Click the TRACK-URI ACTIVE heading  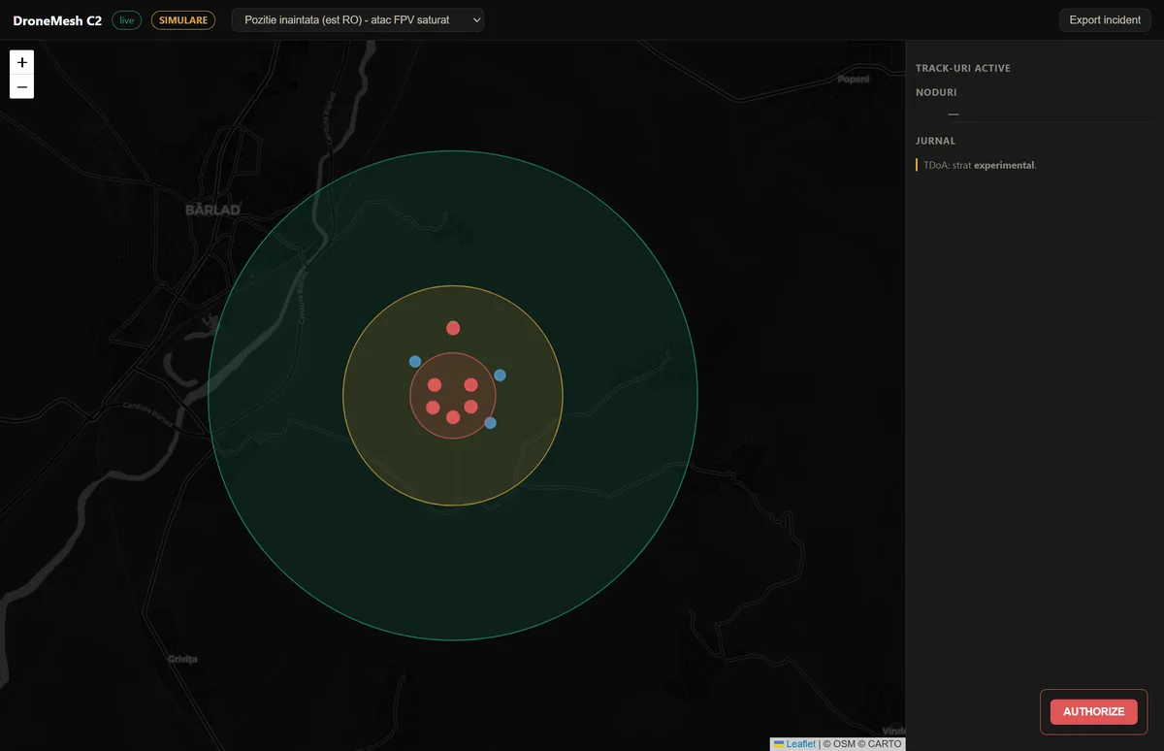[963, 68]
